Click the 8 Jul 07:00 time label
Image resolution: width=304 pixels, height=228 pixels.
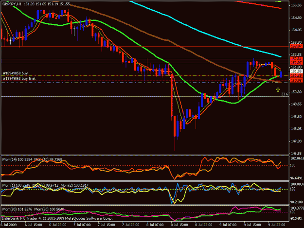155,225
